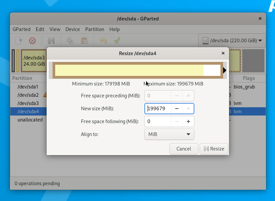The width and height of the screenshot is (275, 201).
Task: Click the right resize handle arrow
Action: tap(224, 70)
